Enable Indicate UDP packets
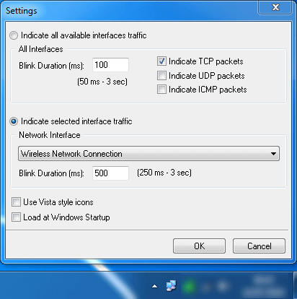Image resolution: width=297 pixels, height=299 pixels. pyautogui.click(x=161, y=76)
